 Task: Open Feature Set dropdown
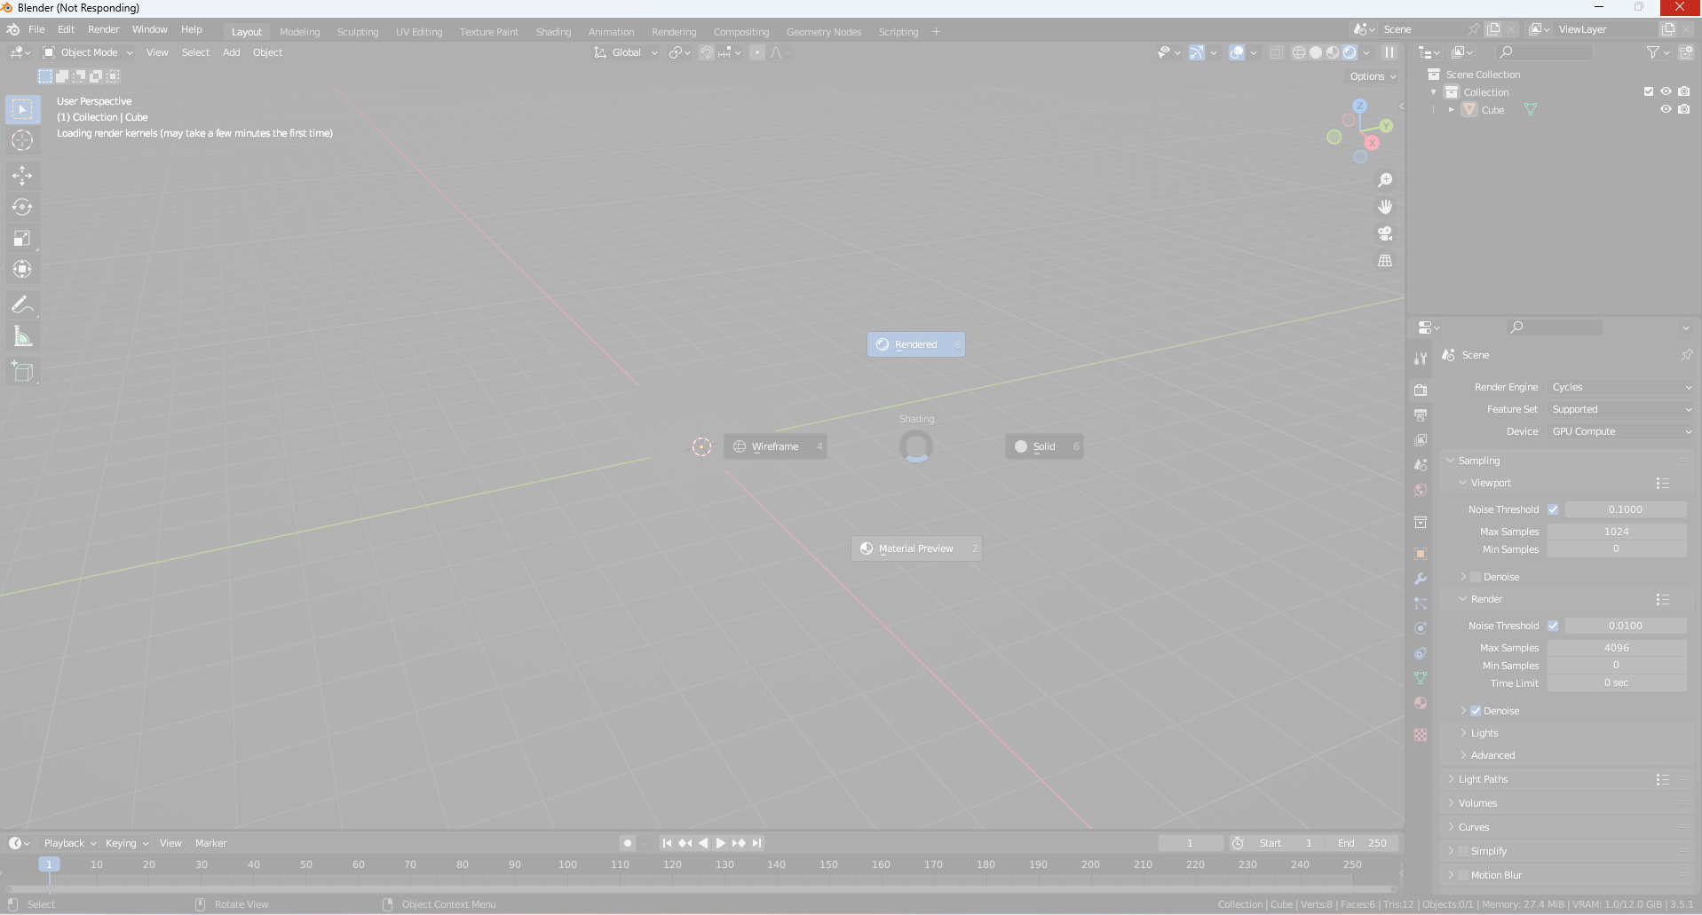(x=1621, y=409)
